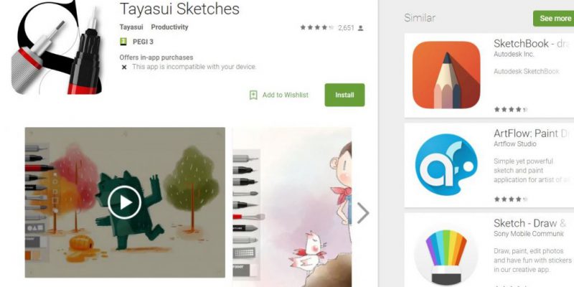Click the wishlist bookmark icon

(253, 95)
